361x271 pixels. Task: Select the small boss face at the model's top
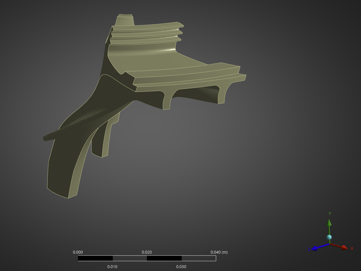tap(125, 20)
